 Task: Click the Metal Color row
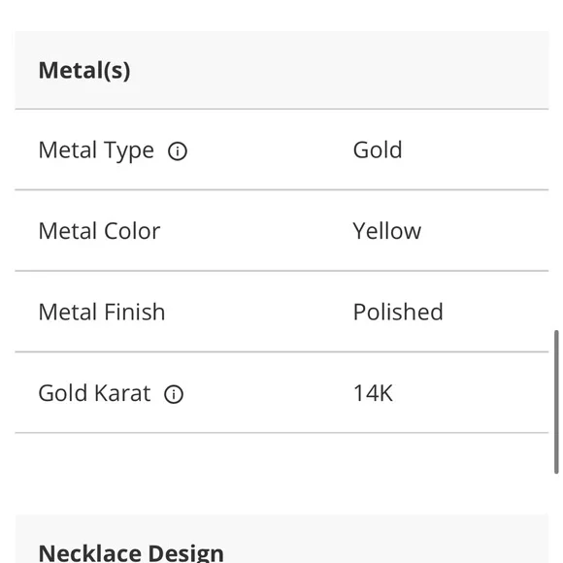click(x=281, y=230)
